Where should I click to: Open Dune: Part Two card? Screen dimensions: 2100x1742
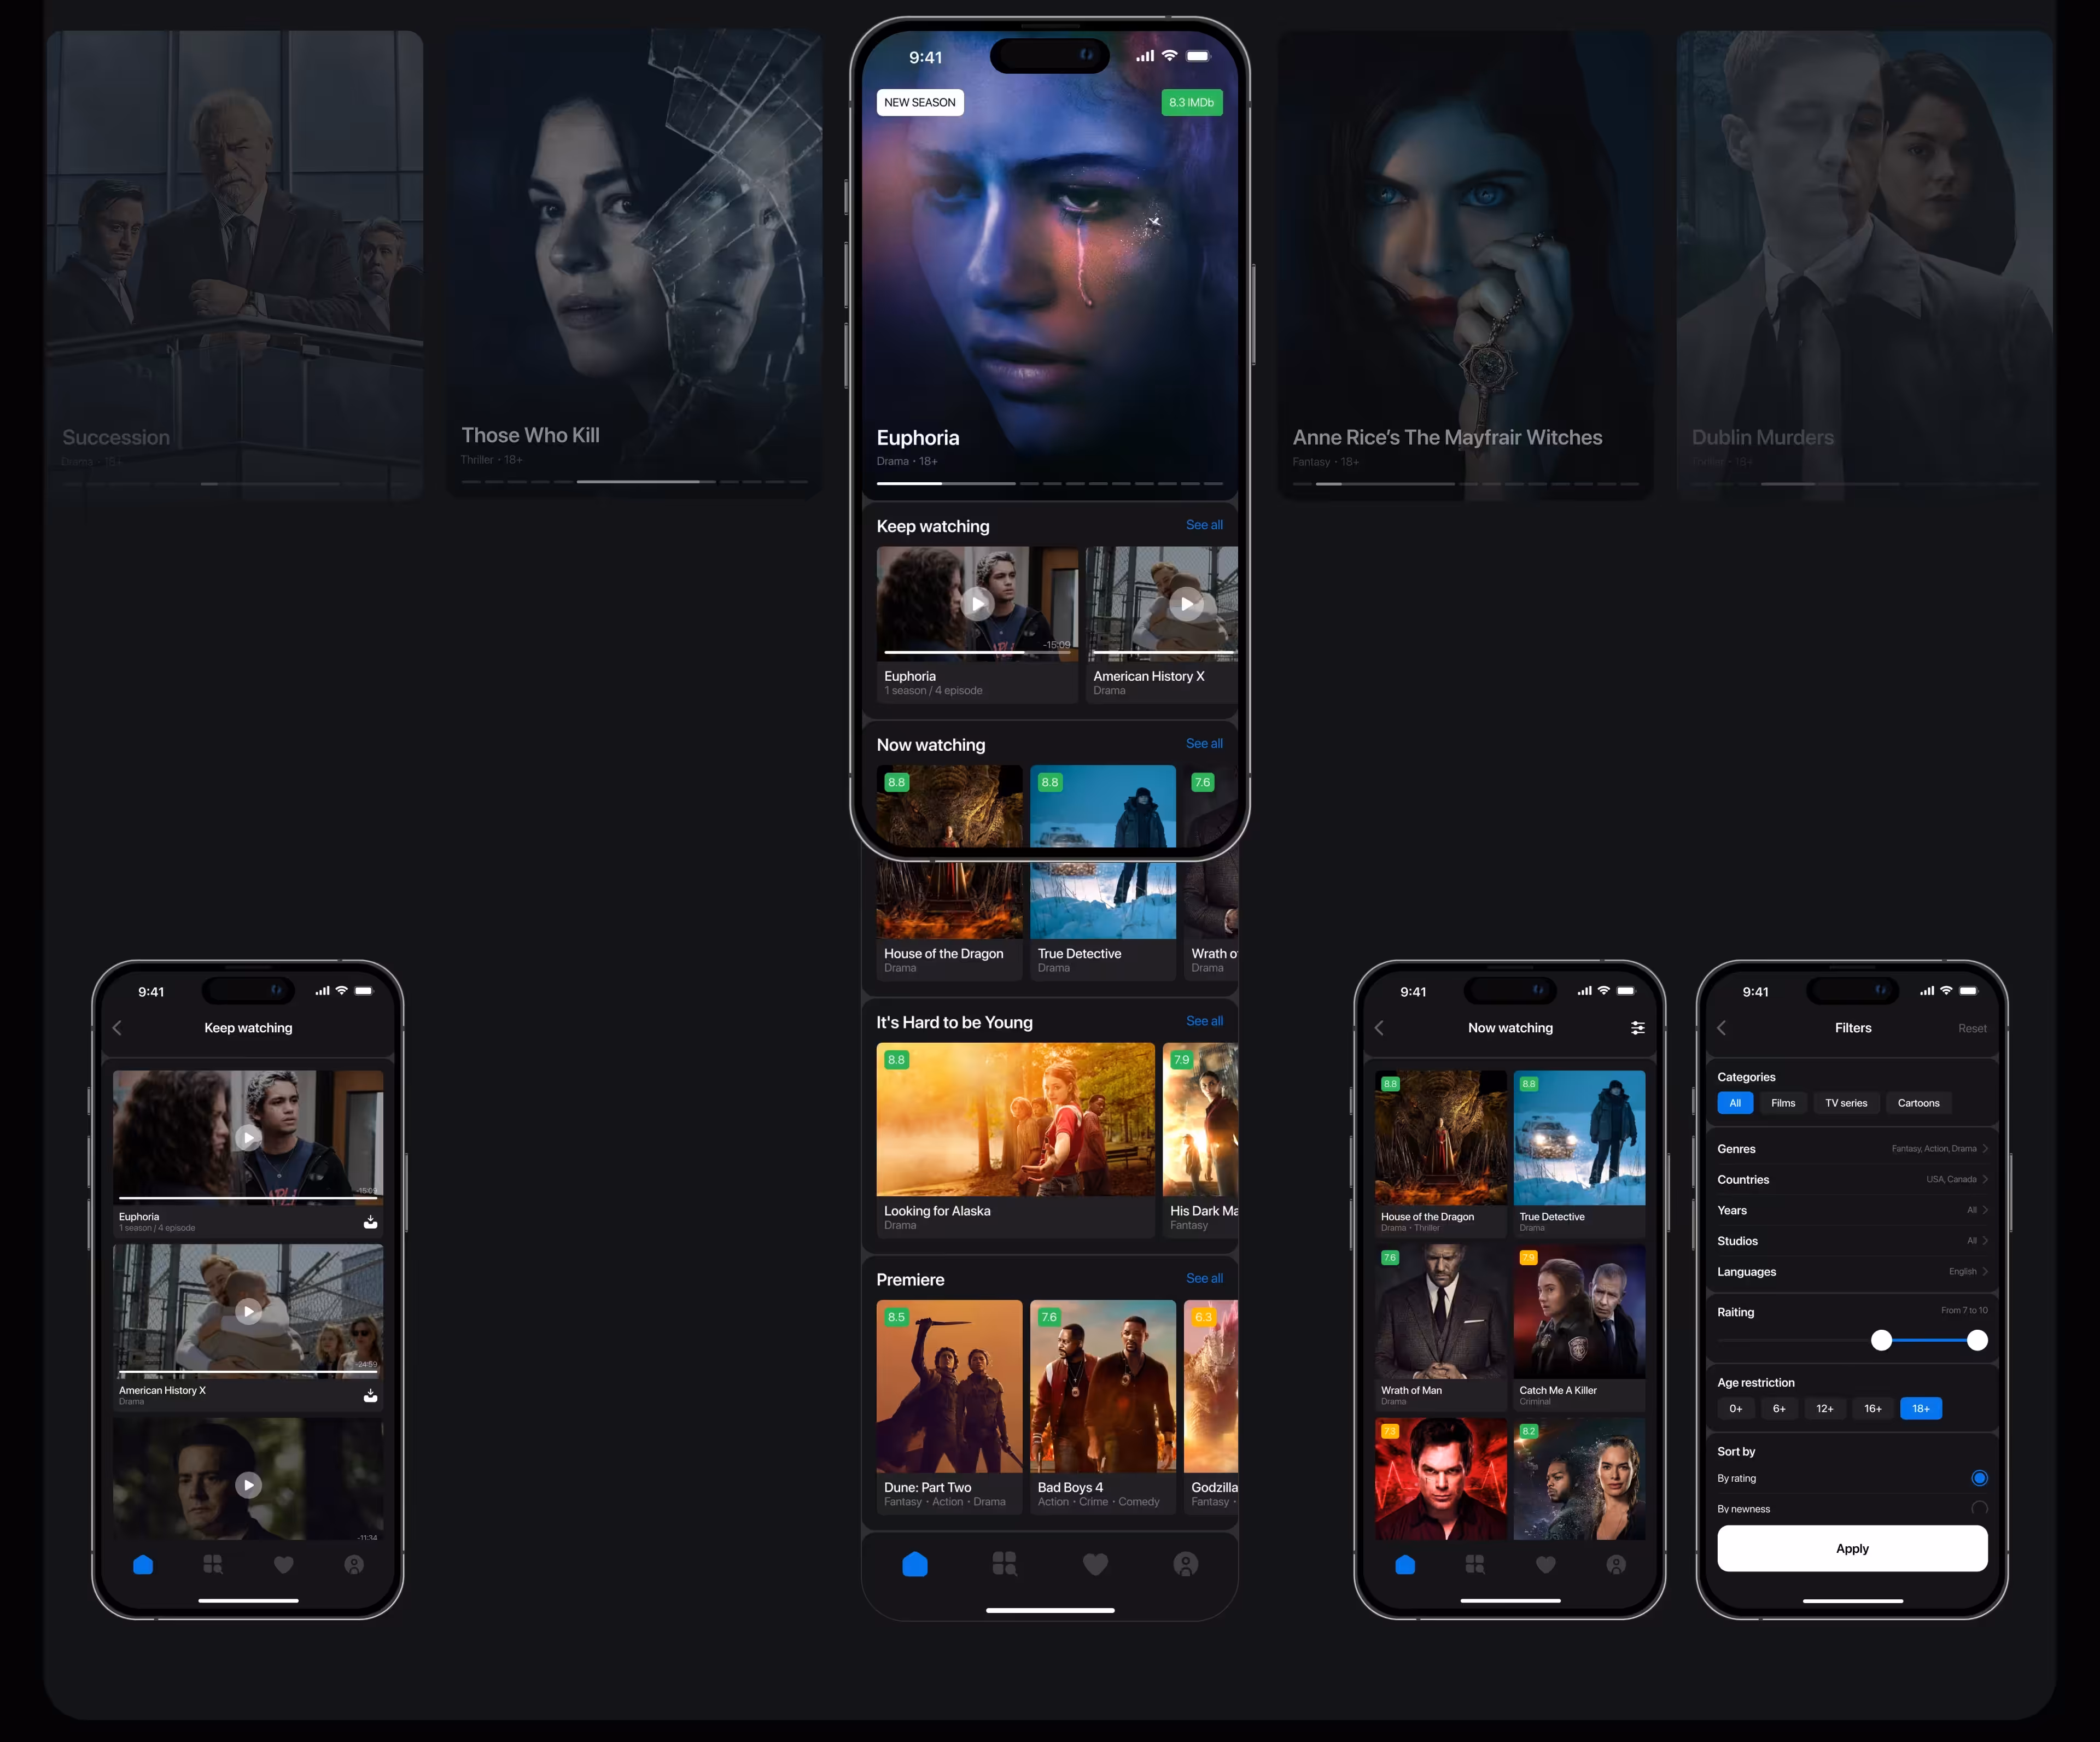point(949,1406)
